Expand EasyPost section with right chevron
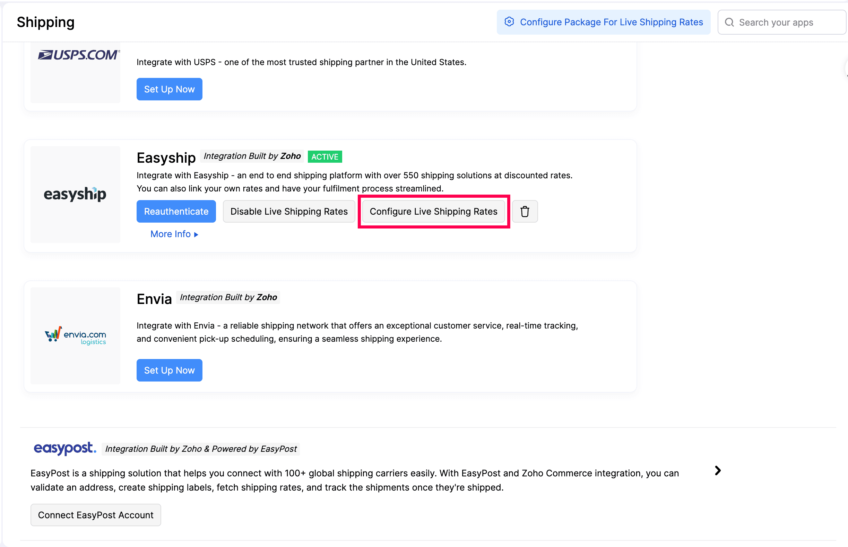Screen dimensions: 848x547 point(718,470)
